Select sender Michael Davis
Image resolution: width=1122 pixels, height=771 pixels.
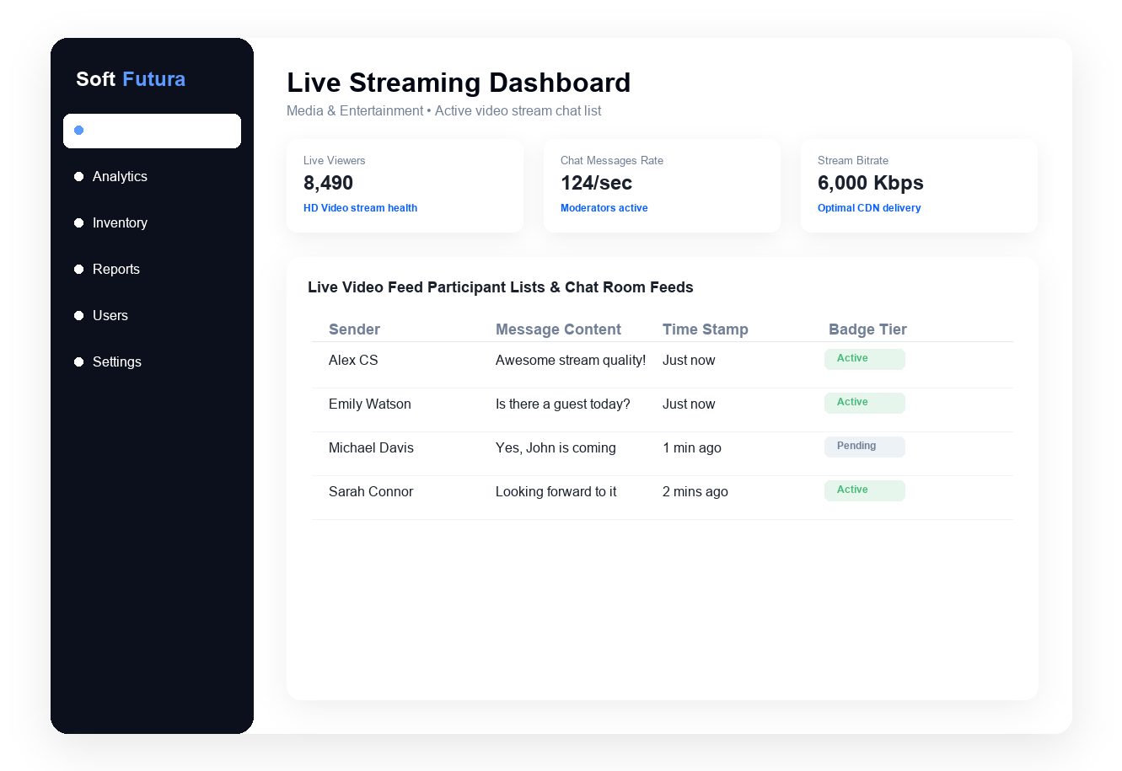[371, 447]
